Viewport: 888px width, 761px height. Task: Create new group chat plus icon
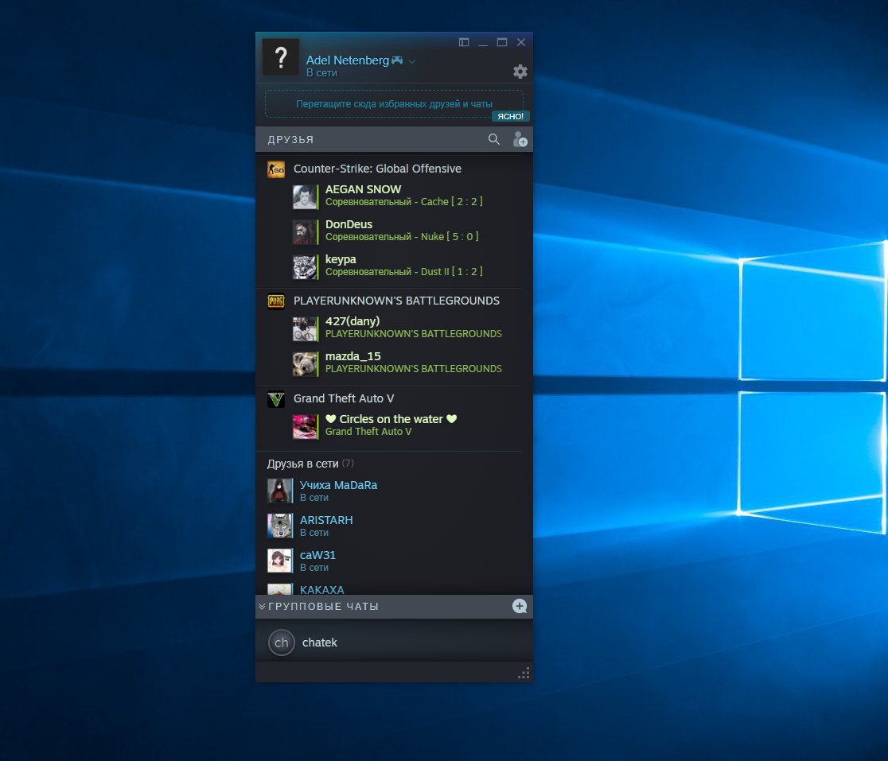pyautogui.click(x=520, y=606)
